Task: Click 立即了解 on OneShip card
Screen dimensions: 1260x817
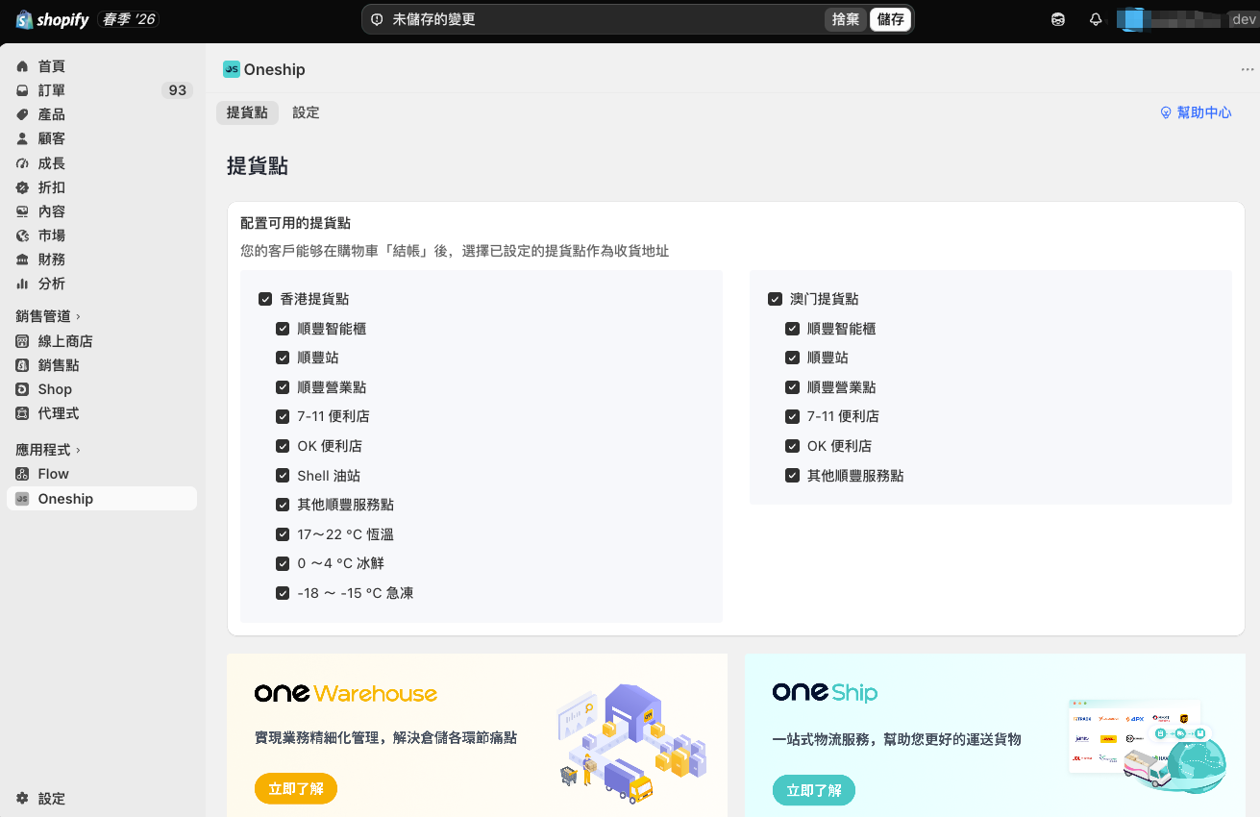Action: pos(814,790)
